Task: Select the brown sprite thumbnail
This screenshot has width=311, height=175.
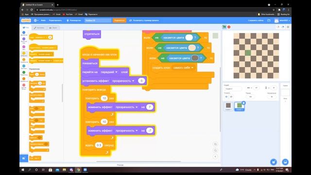Action: pos(228,106)
